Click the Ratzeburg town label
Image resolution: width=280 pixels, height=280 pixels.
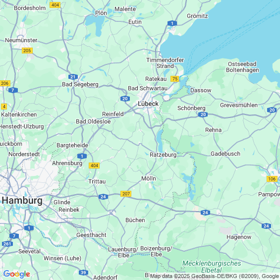(163, 155)
